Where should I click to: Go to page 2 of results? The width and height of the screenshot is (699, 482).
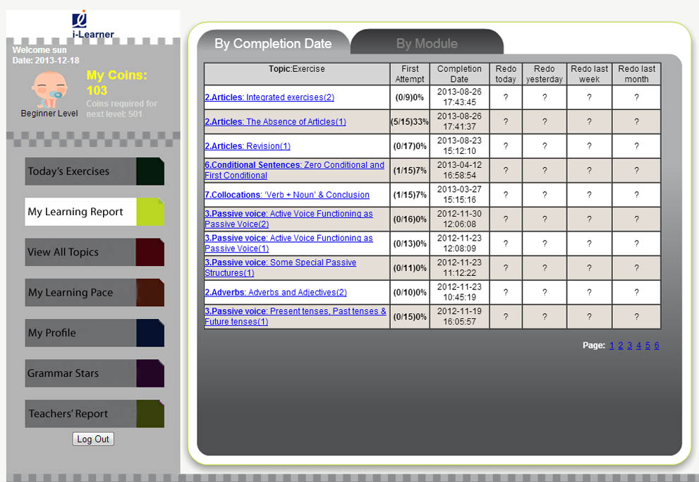(x=621, y=346)
